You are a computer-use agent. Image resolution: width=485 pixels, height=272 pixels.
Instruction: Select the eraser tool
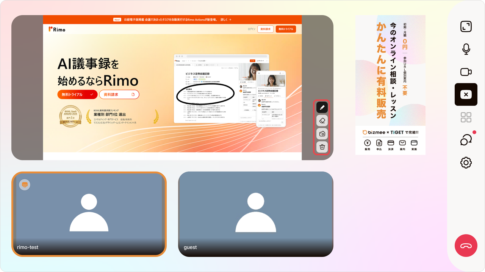point(322,121)
